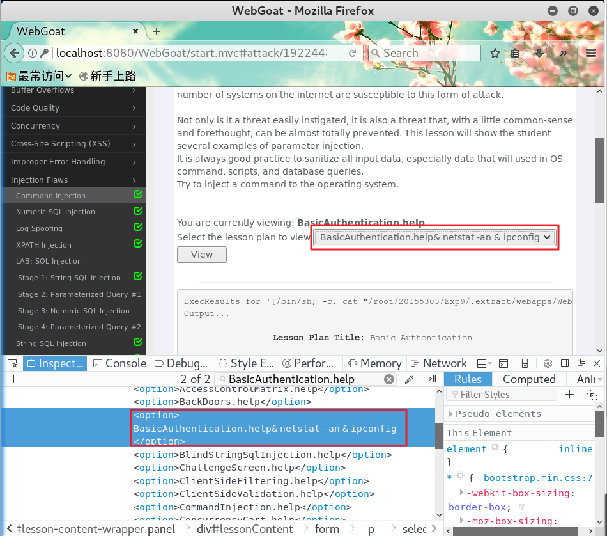Select an iframe as target document
607x536 pixels.
[x=484, y=363]
